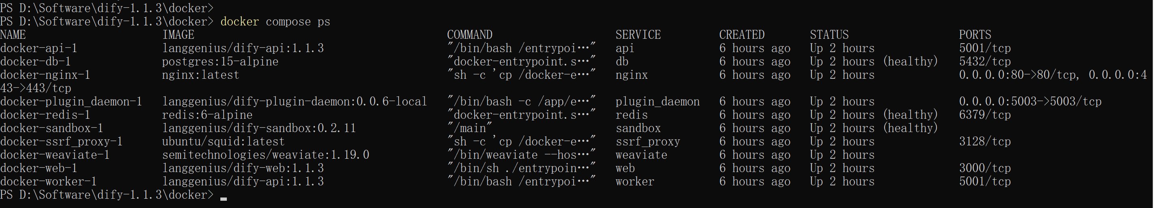Click the 0.0.0.0:5003->5003/tcp port mapping
1154x208 pixels.
[x=1030, y=102]
